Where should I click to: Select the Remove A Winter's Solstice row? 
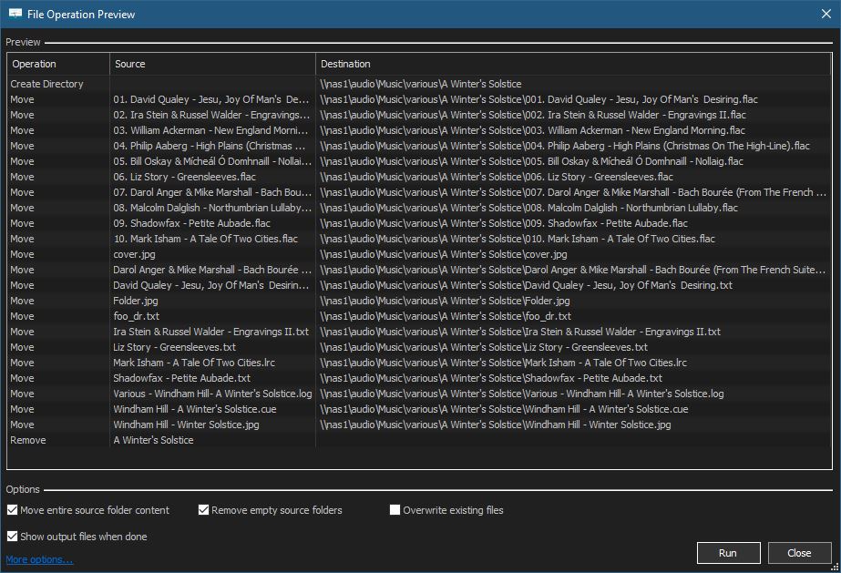[x=153, y=440]
